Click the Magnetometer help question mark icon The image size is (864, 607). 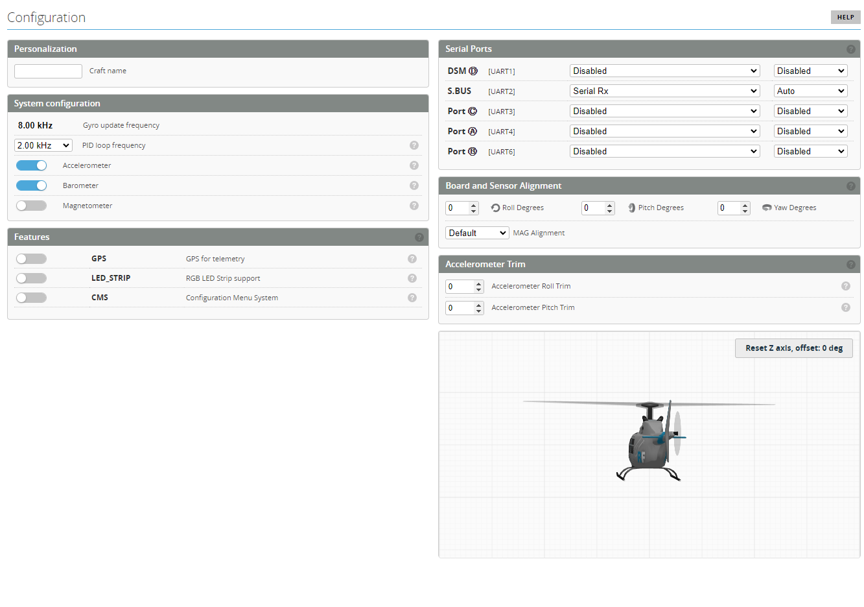pos(414,206)
